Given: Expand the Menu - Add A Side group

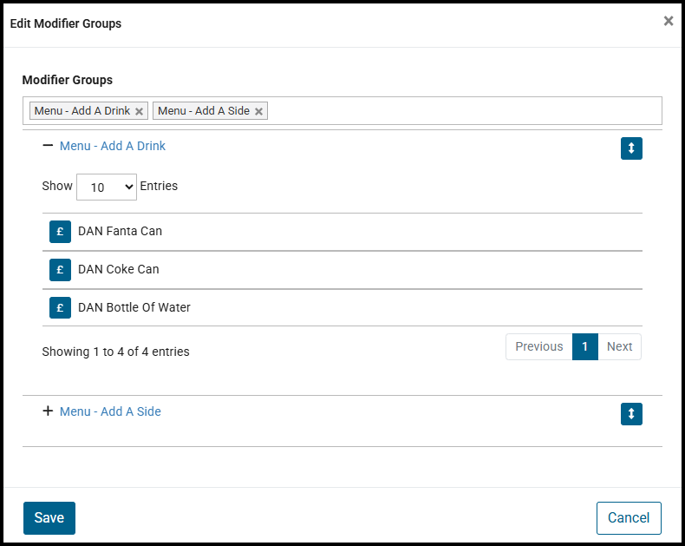Looking at the screenshot, I should tap(48, 411).
